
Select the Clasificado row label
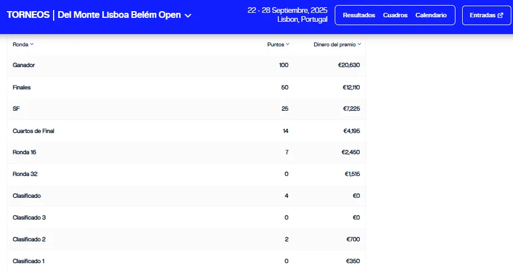point(26,196)
